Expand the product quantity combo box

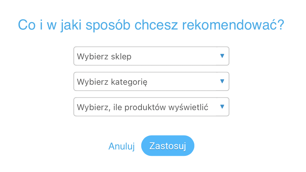[151, 107]
